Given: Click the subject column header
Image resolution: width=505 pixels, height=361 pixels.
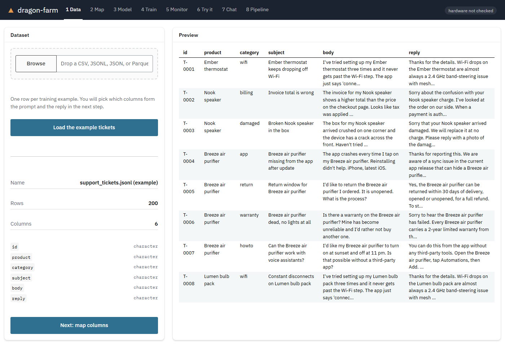Looking at the screenshot, I should pyautogui.click(x=276, y=53).
